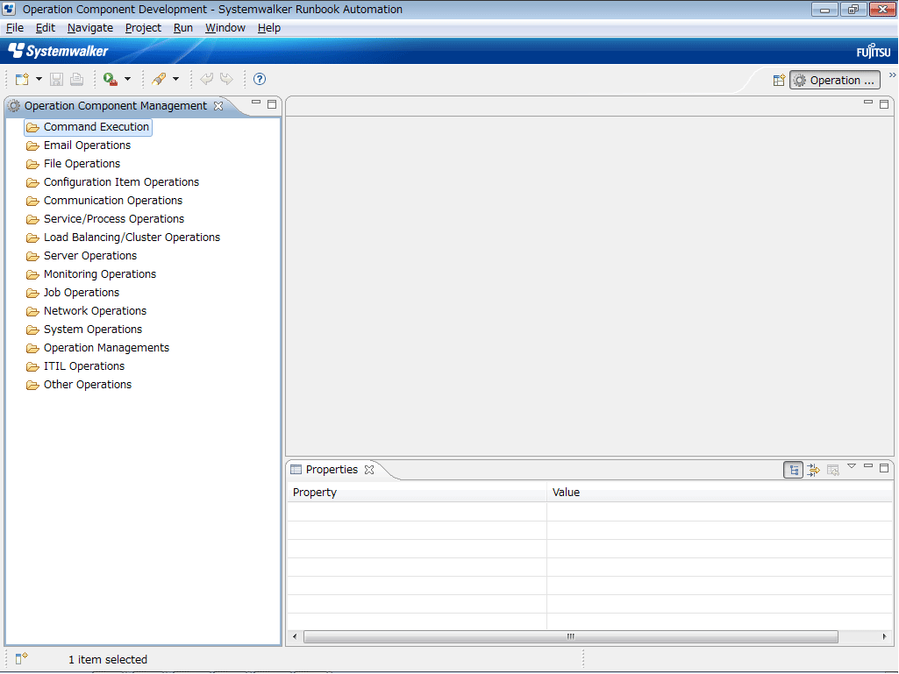Open the Project menu
The width and height of the screenshot is (899, 674).
143,28
